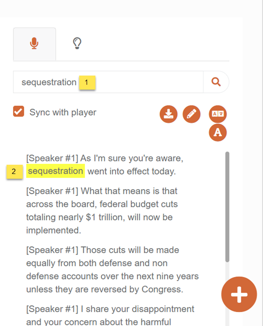
Task: Focus the sequestration search field
Action: click(108, 82)
